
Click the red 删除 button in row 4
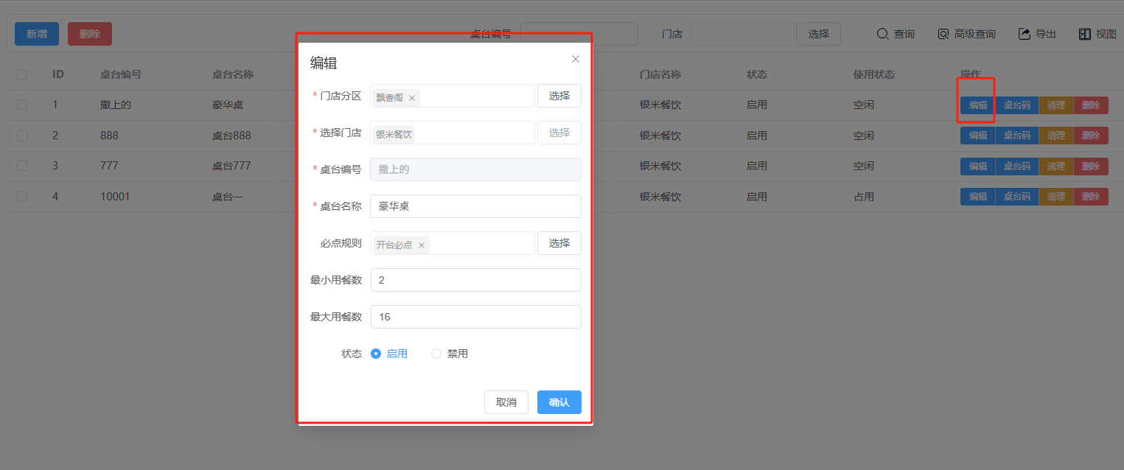tap(1090, 197)
